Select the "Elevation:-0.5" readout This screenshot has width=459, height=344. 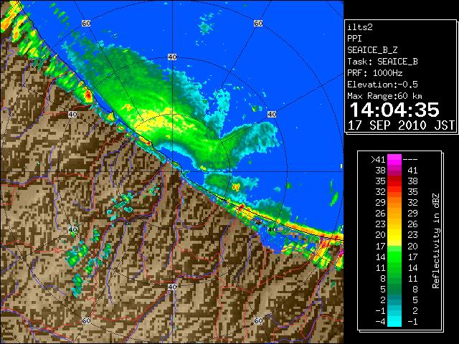pyautogui.click(x=382, y=85)
